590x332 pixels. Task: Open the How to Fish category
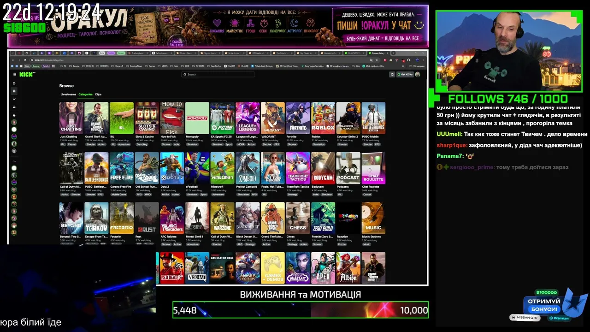point(172,118)
